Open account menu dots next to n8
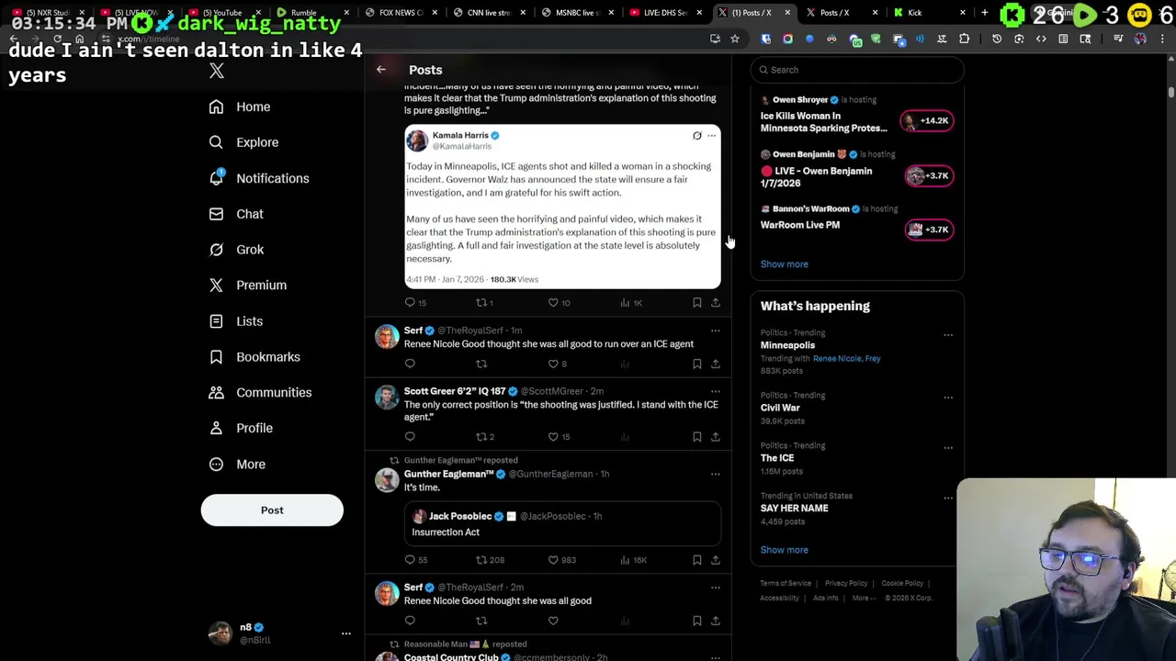 (346, 633)
